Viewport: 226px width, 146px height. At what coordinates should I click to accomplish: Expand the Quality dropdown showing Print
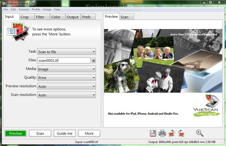click(x=67, y=78)
